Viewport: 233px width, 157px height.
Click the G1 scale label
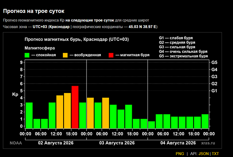tap(214, 91)
